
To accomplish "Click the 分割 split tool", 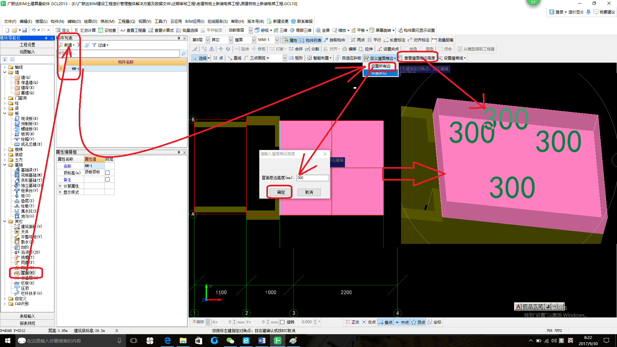I will tap(312, 49).
